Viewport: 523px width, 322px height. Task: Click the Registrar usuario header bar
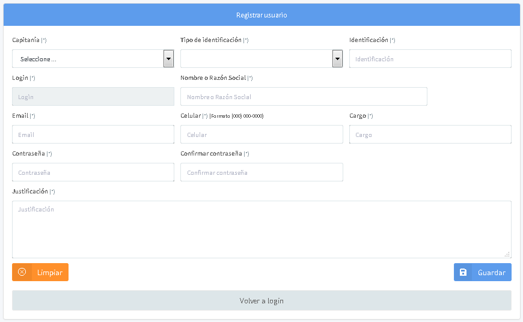click(x=261, y=15)
